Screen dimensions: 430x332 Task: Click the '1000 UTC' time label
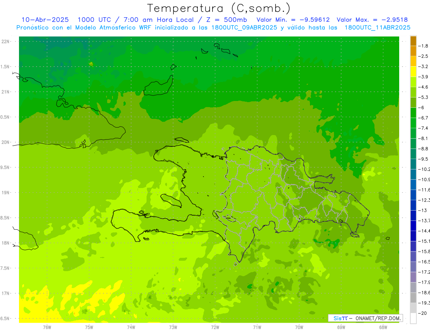coord(94,20)
